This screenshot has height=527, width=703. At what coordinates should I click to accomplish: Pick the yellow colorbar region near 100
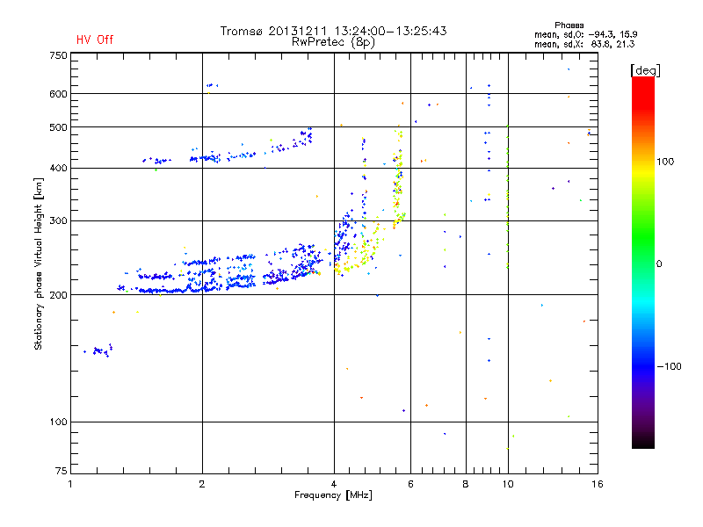pyautogui.click(x=643, y=170)
